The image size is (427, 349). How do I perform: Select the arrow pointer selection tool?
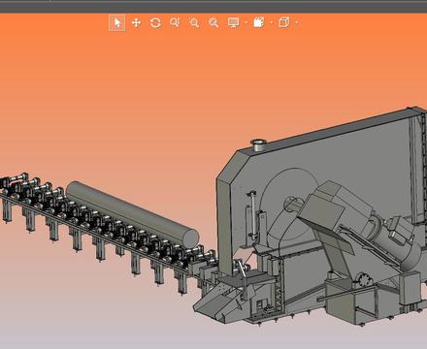point(117,23)
